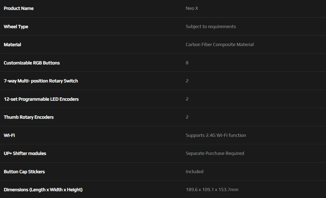326x198 pixels.
Task: Click the Material specification label
Action: [x=12, y=44]
